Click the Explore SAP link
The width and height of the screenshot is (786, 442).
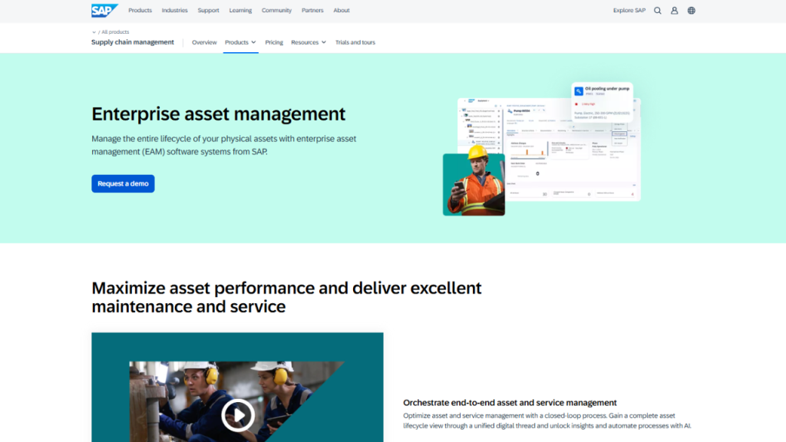click(x=629, y=11)
